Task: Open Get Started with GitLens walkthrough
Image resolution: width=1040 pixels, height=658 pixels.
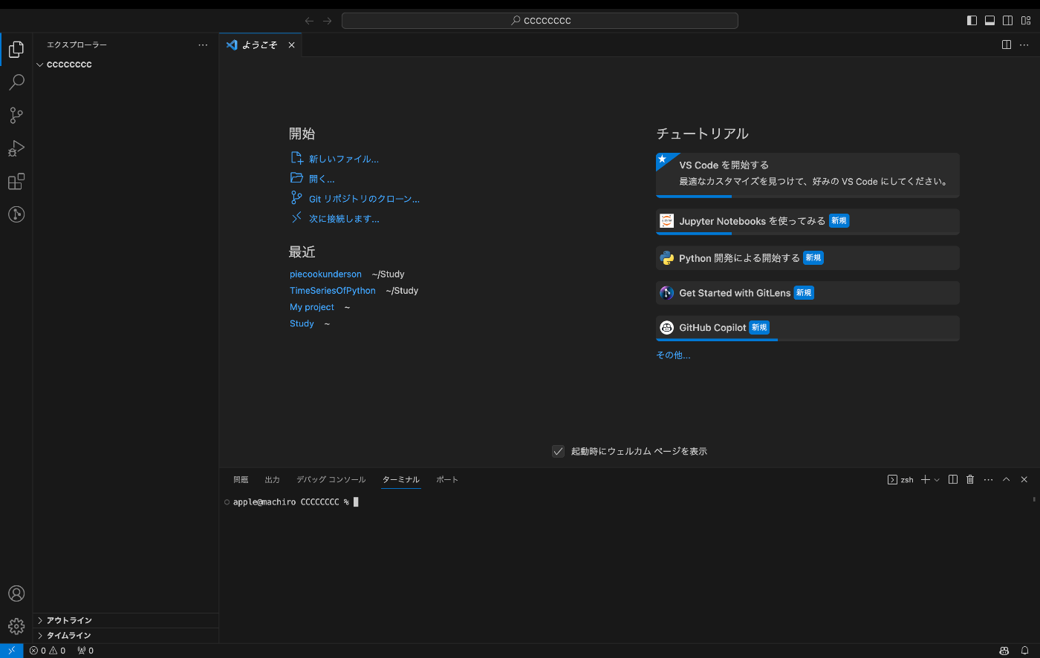Action: coord(807,293)
